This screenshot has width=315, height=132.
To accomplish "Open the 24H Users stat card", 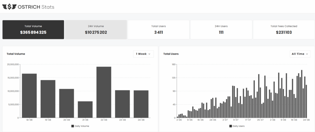I will tap(221, 29).
